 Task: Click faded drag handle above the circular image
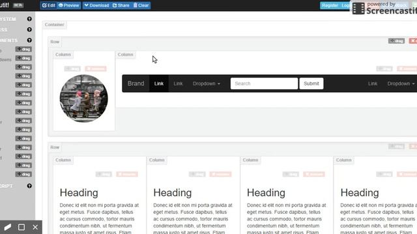click(72, 69)
